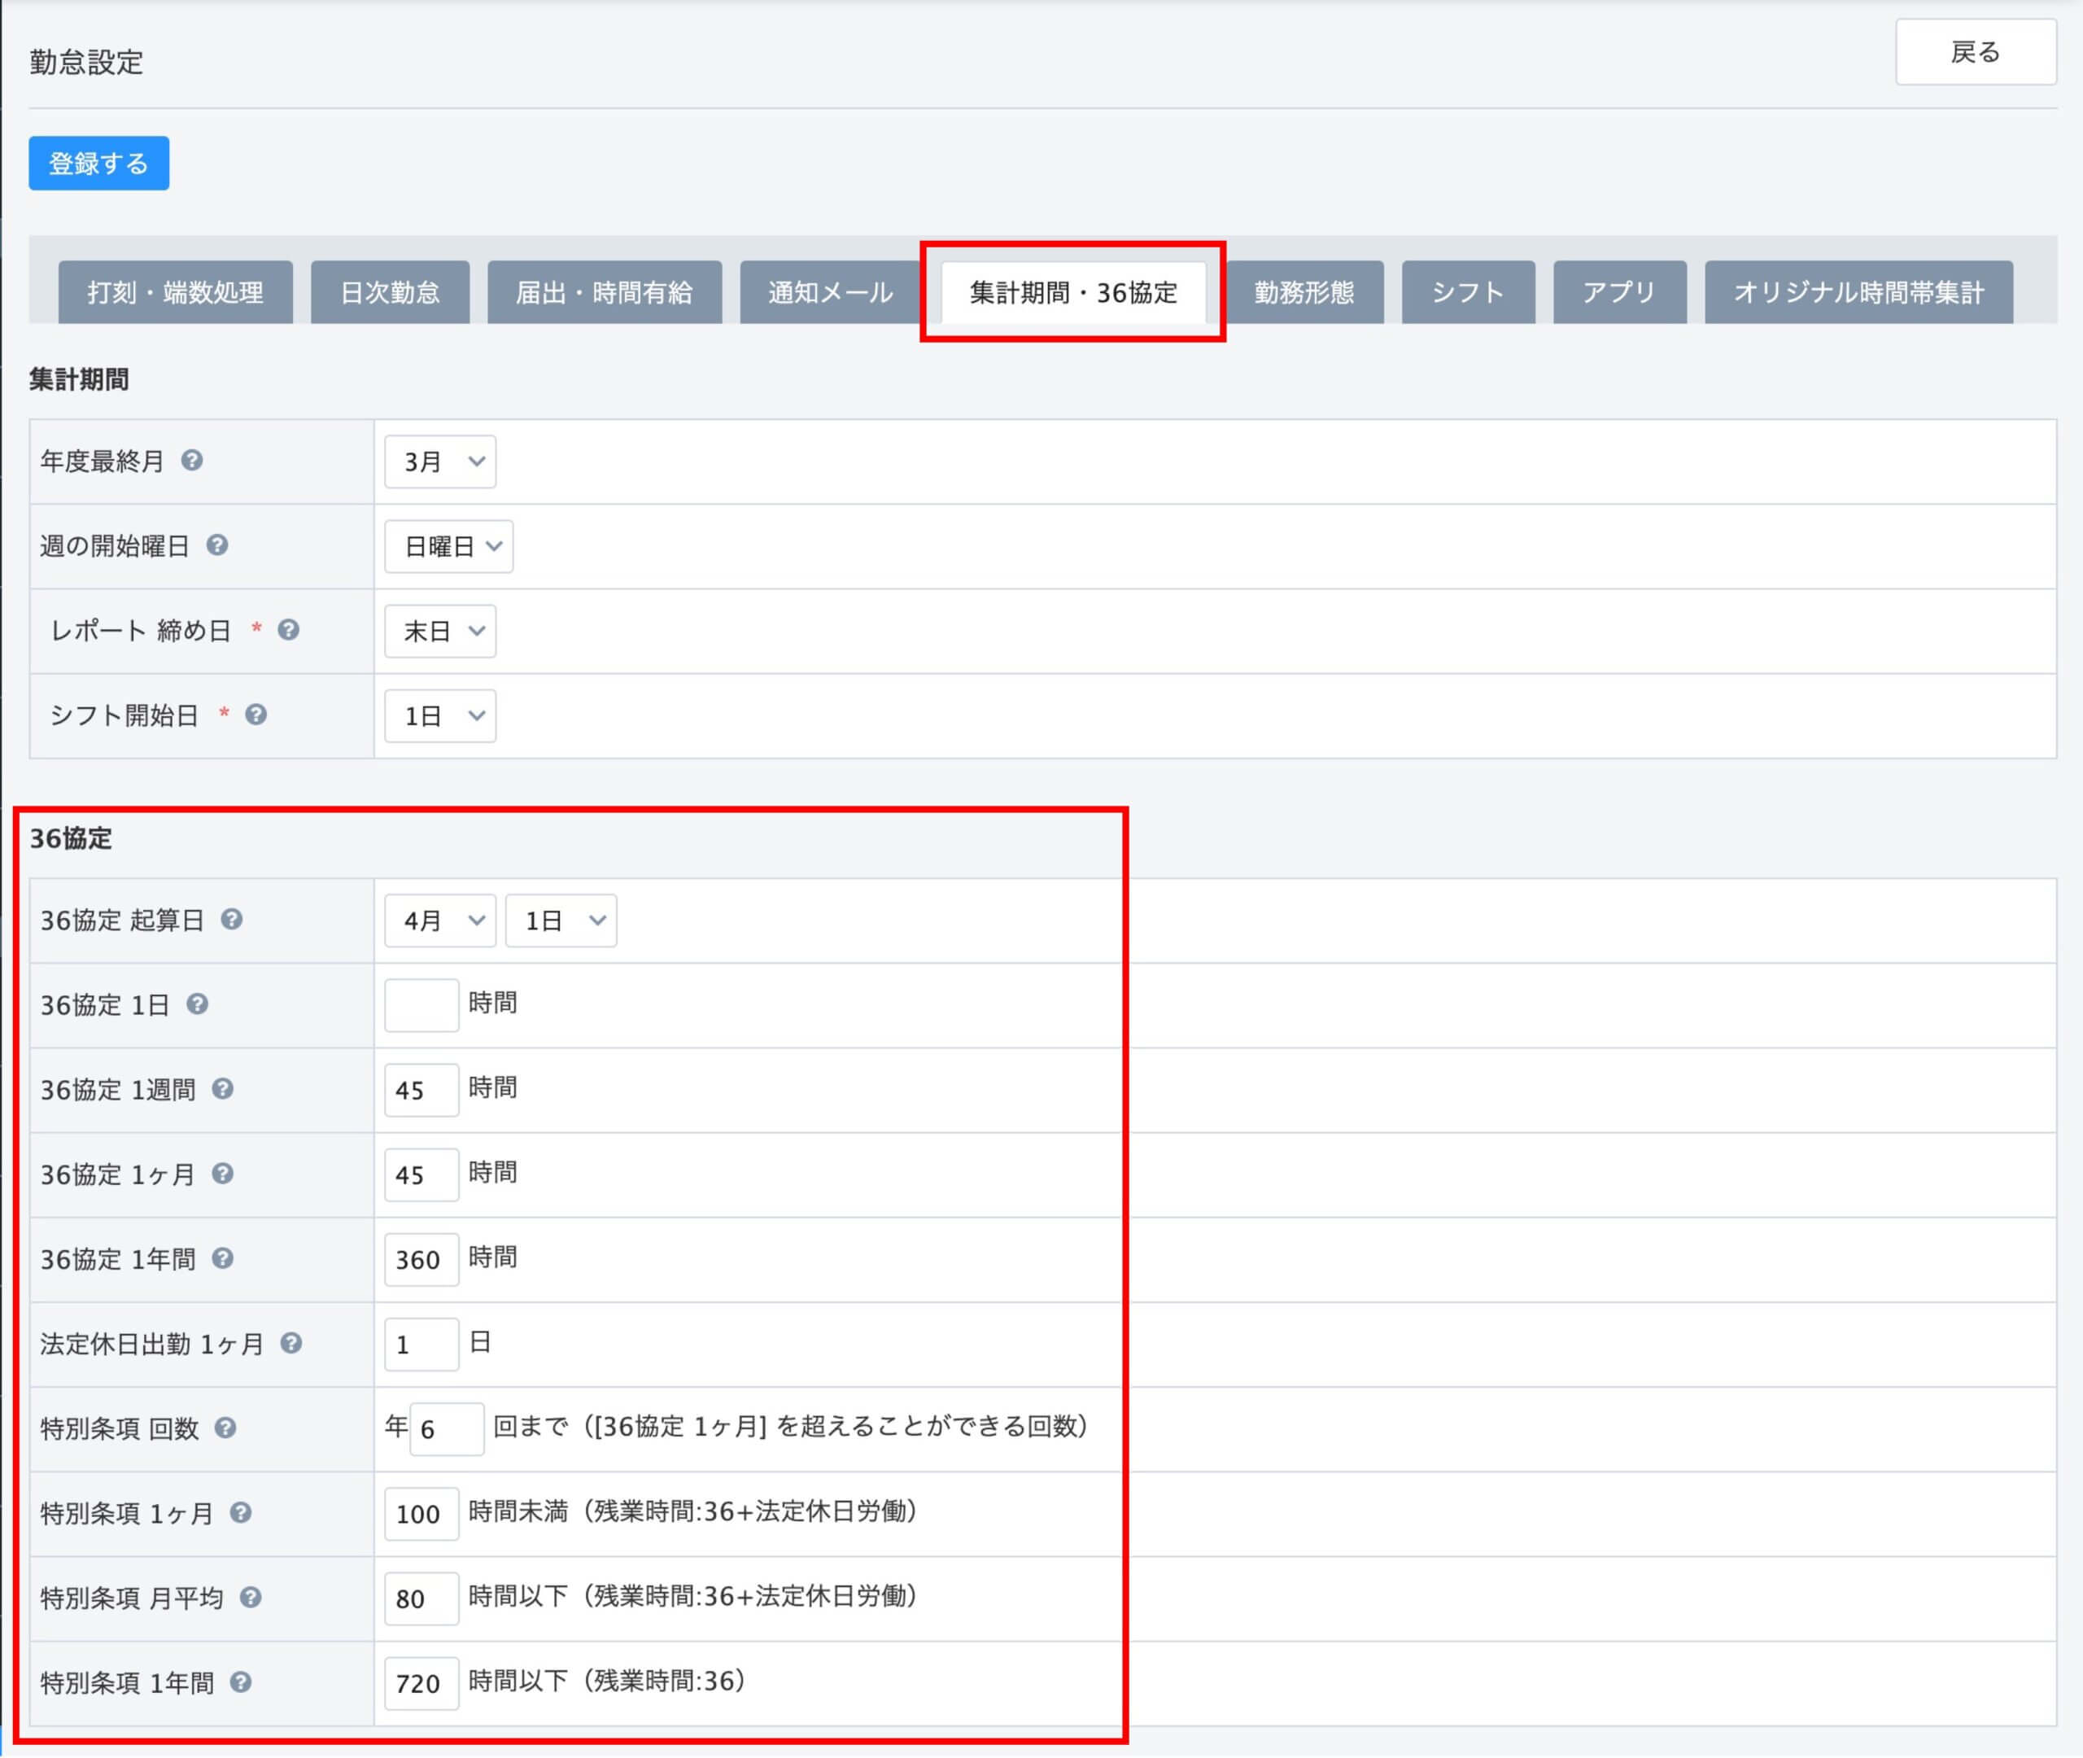This screenshot has height=1758, width=2083.
Task: Open the 週の開始曜日 dropdown showing 日曜日
Action: coord(448,546)
